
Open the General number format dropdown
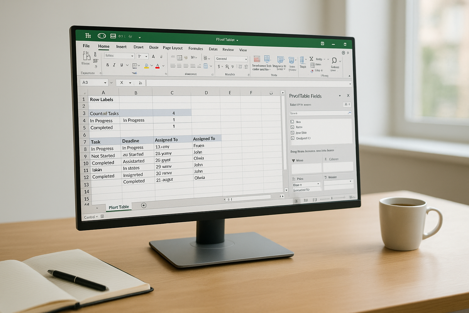coord(246,59)
